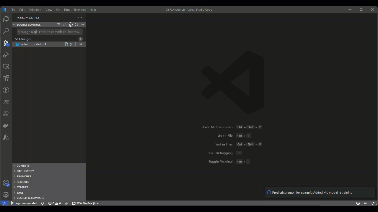Open Accounts menu in activity bar
The width and height of the screenshot is (378, 212).
(x=6, y=183)
